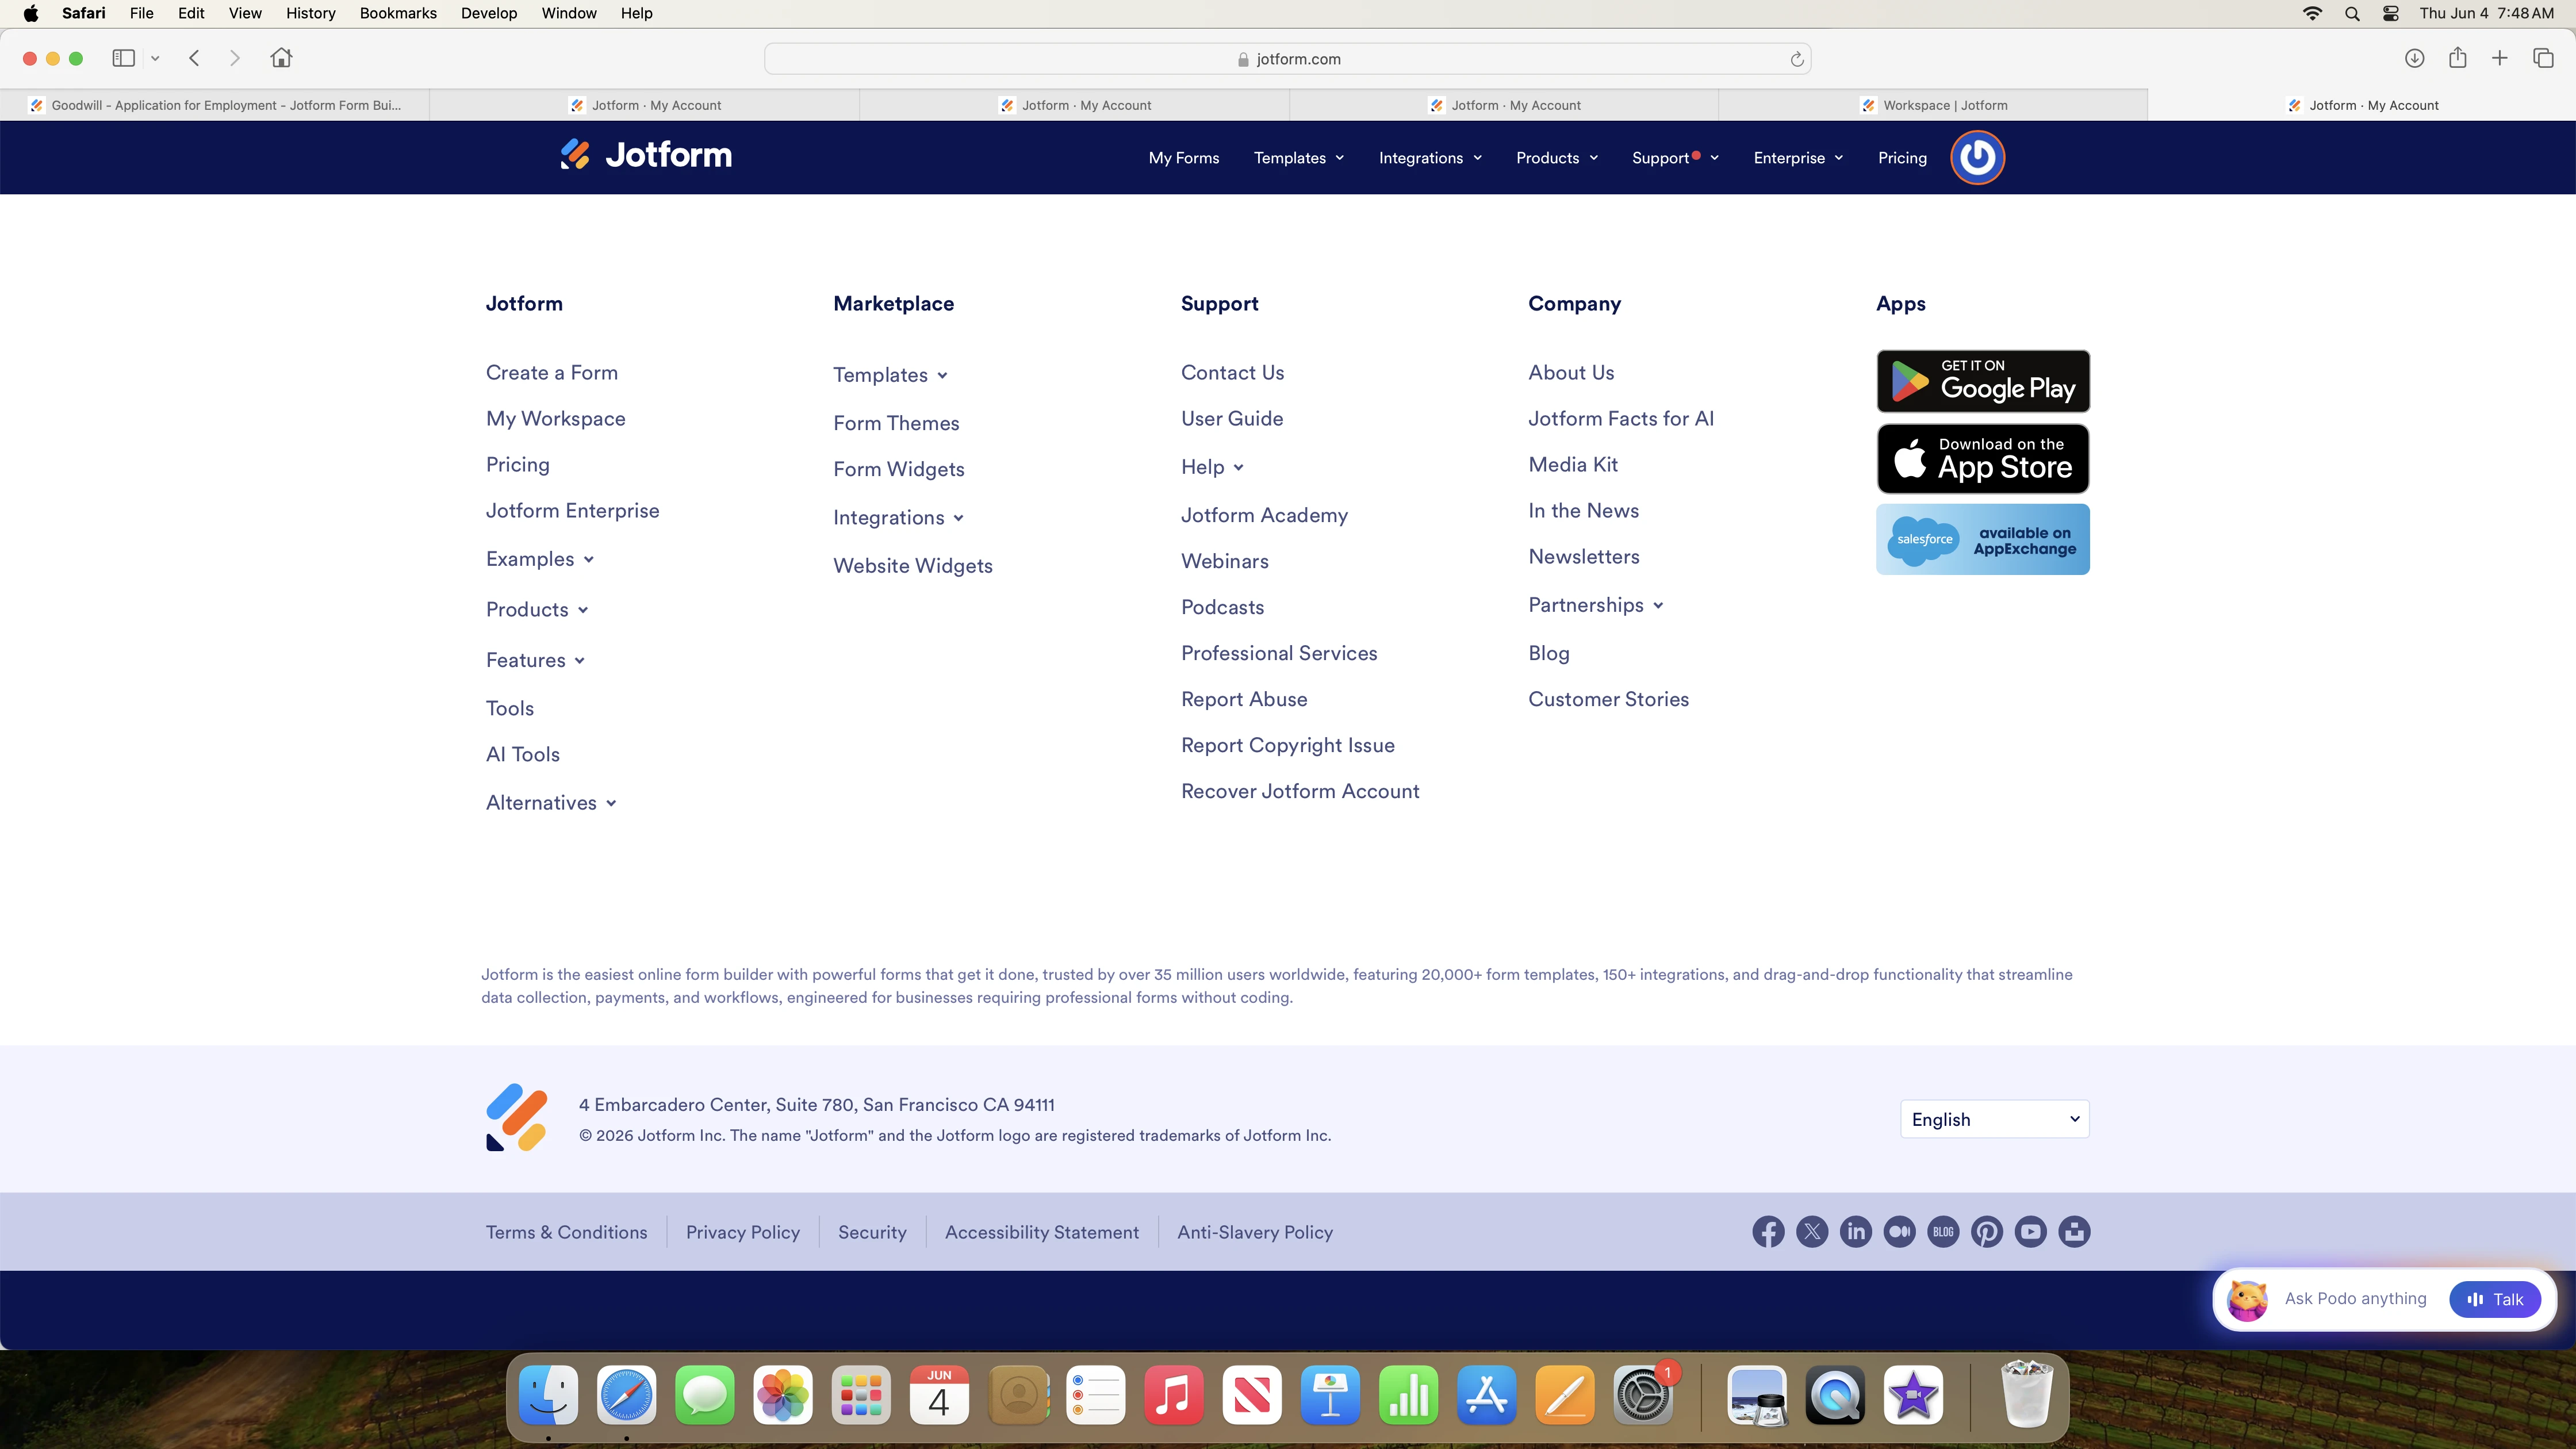2576x1449 pixels.
Task: Expand Enterprise menu in header
Action: click(1798, 158)
